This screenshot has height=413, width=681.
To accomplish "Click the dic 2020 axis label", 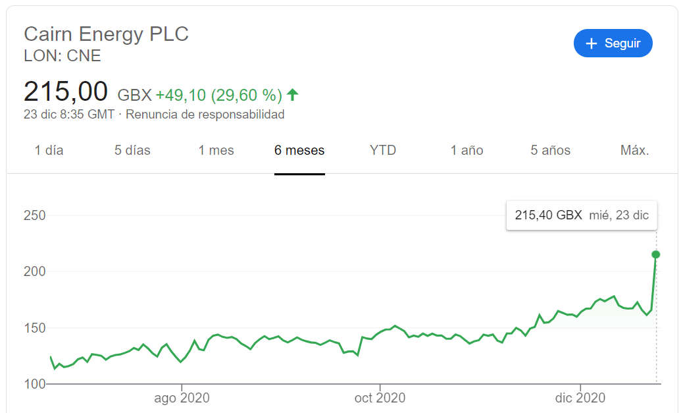I will (581, 399).
